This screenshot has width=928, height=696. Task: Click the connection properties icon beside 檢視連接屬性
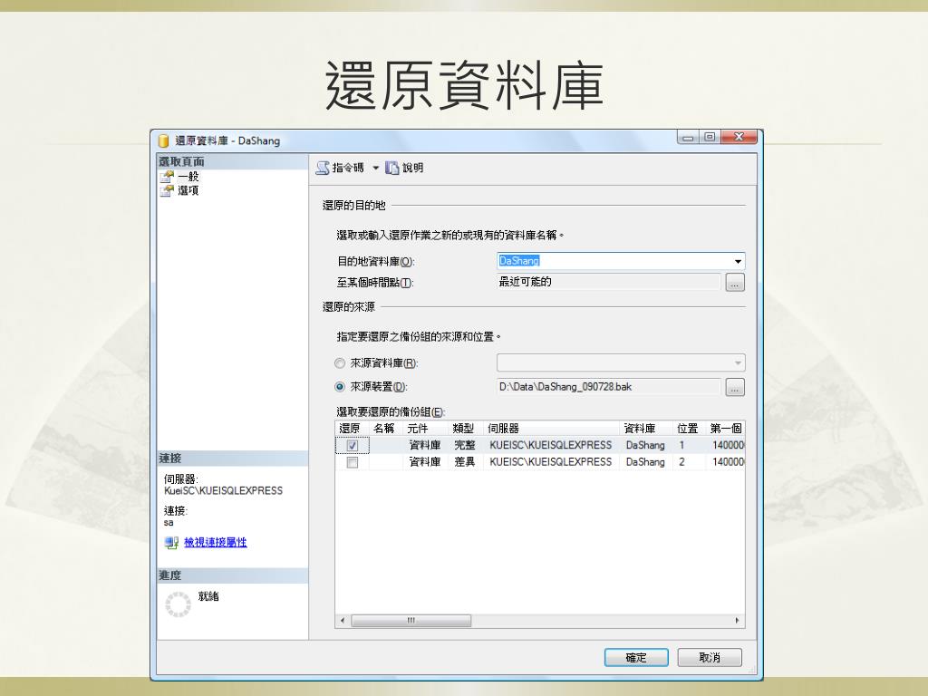coord(171,542)
